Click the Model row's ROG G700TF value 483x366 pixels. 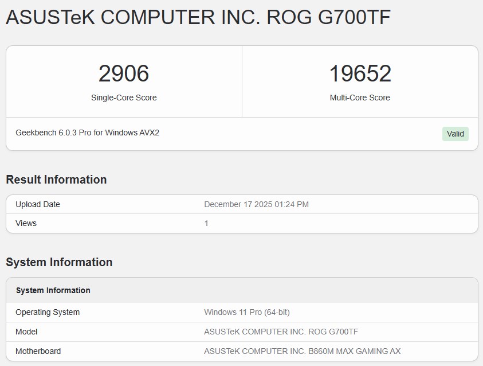click(281, 332)
